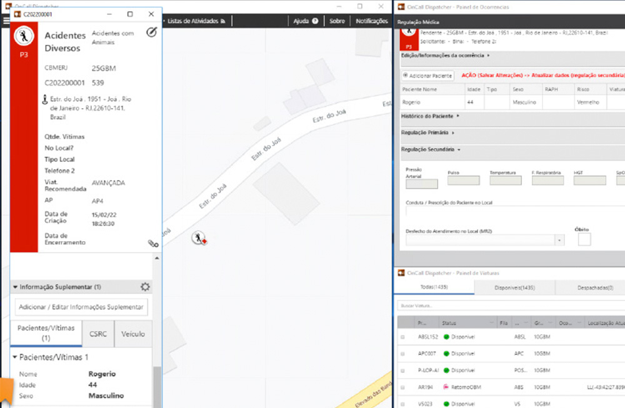
Task: Click the accident type icon above P3
Action: 24,34
